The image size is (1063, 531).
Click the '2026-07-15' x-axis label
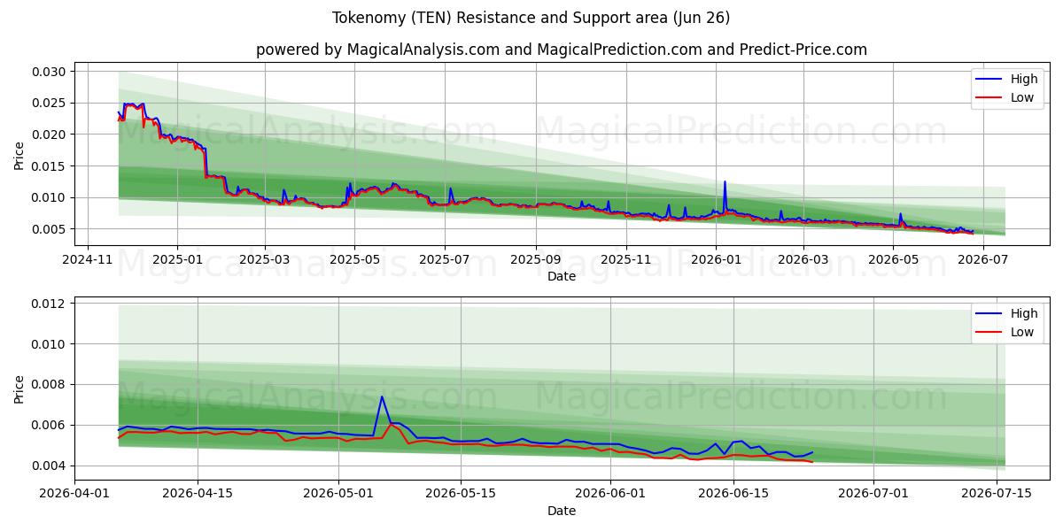tap(997, 495)
